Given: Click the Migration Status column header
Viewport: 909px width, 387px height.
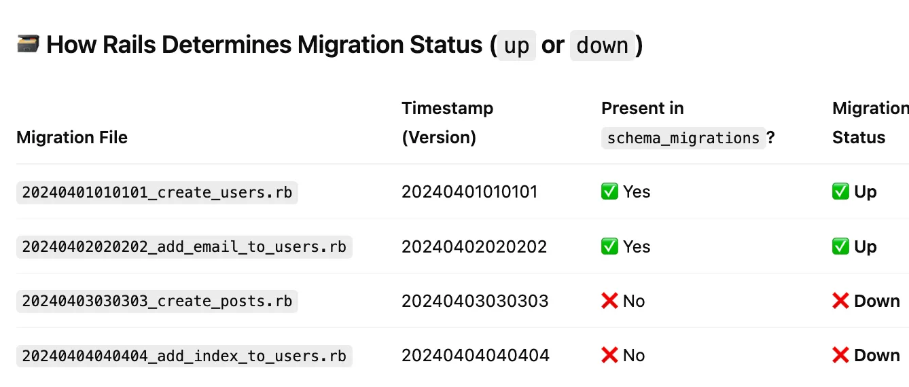Looking at the screenshot, I should click(870, 123).
